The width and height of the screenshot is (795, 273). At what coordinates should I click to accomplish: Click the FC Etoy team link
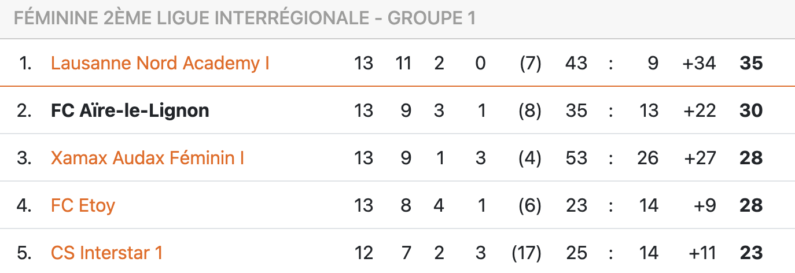83,205
